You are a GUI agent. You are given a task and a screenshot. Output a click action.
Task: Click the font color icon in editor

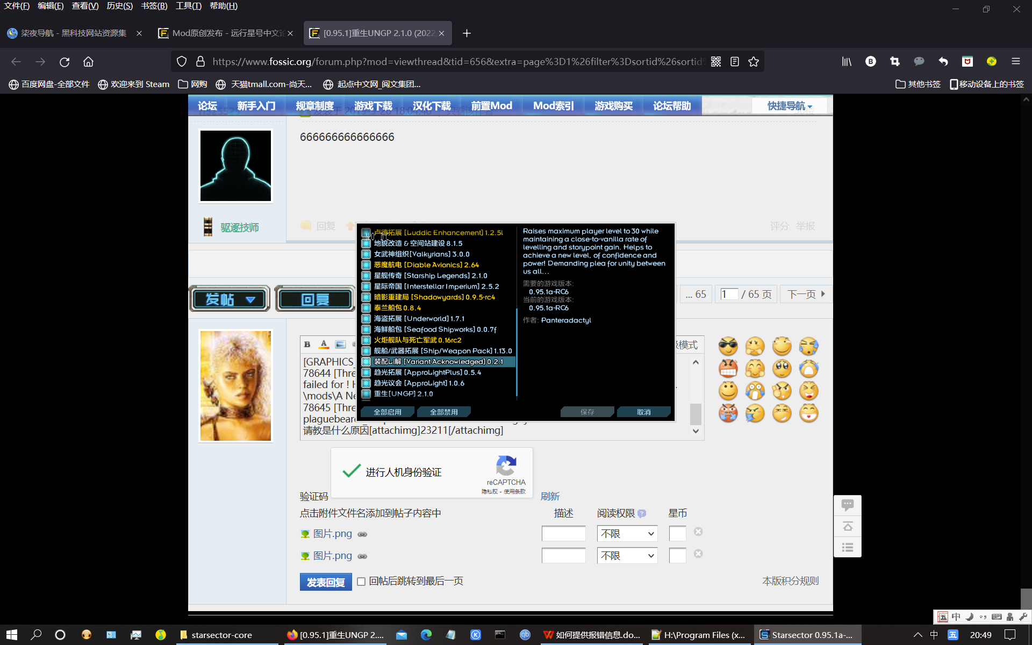click(x=324, y=345)
